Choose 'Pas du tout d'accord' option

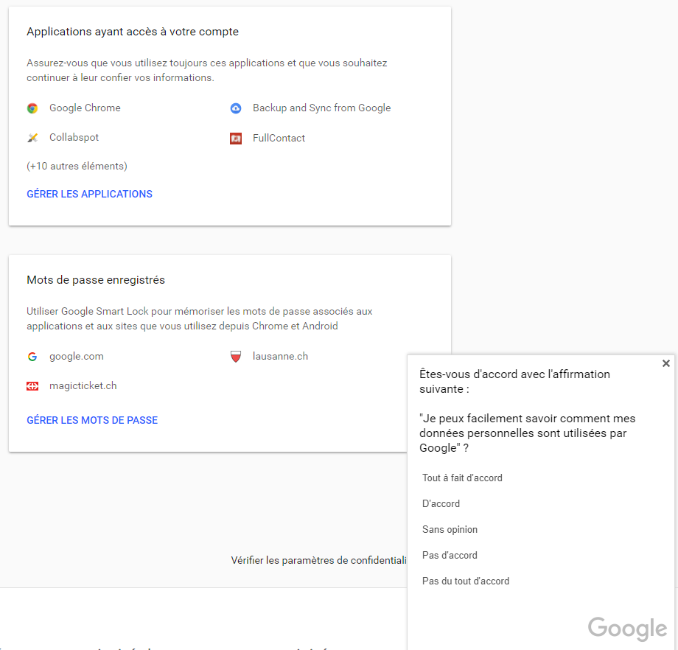point(466,581)
